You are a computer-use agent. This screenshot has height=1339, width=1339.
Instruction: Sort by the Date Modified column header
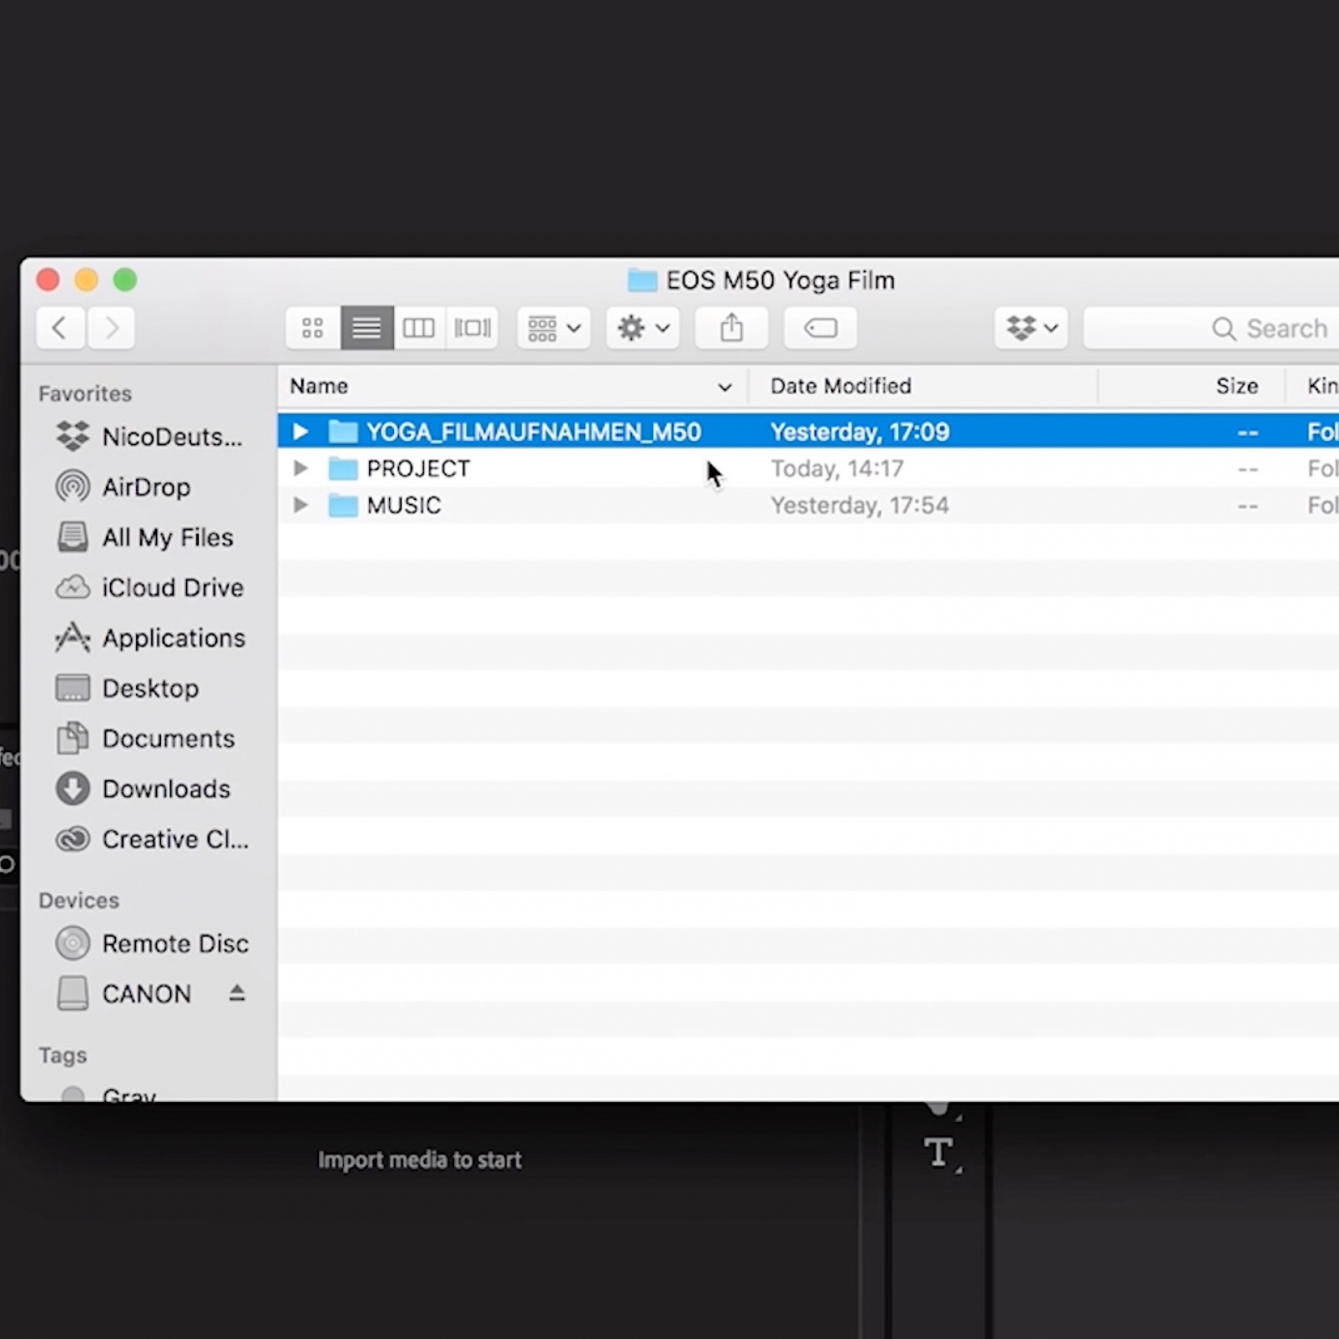pyautogui.click(x=923, y=386)
